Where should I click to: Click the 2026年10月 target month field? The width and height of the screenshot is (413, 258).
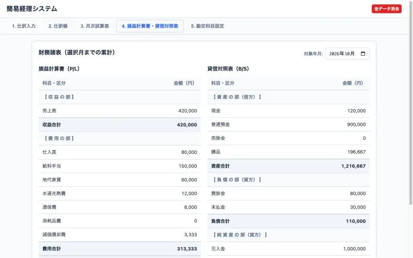coord(347,54)
